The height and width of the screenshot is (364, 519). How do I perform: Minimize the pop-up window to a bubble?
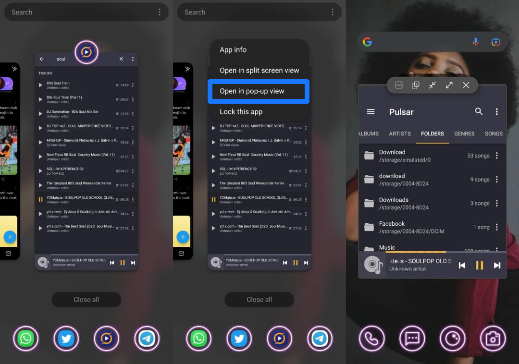(x=432, y=85)
